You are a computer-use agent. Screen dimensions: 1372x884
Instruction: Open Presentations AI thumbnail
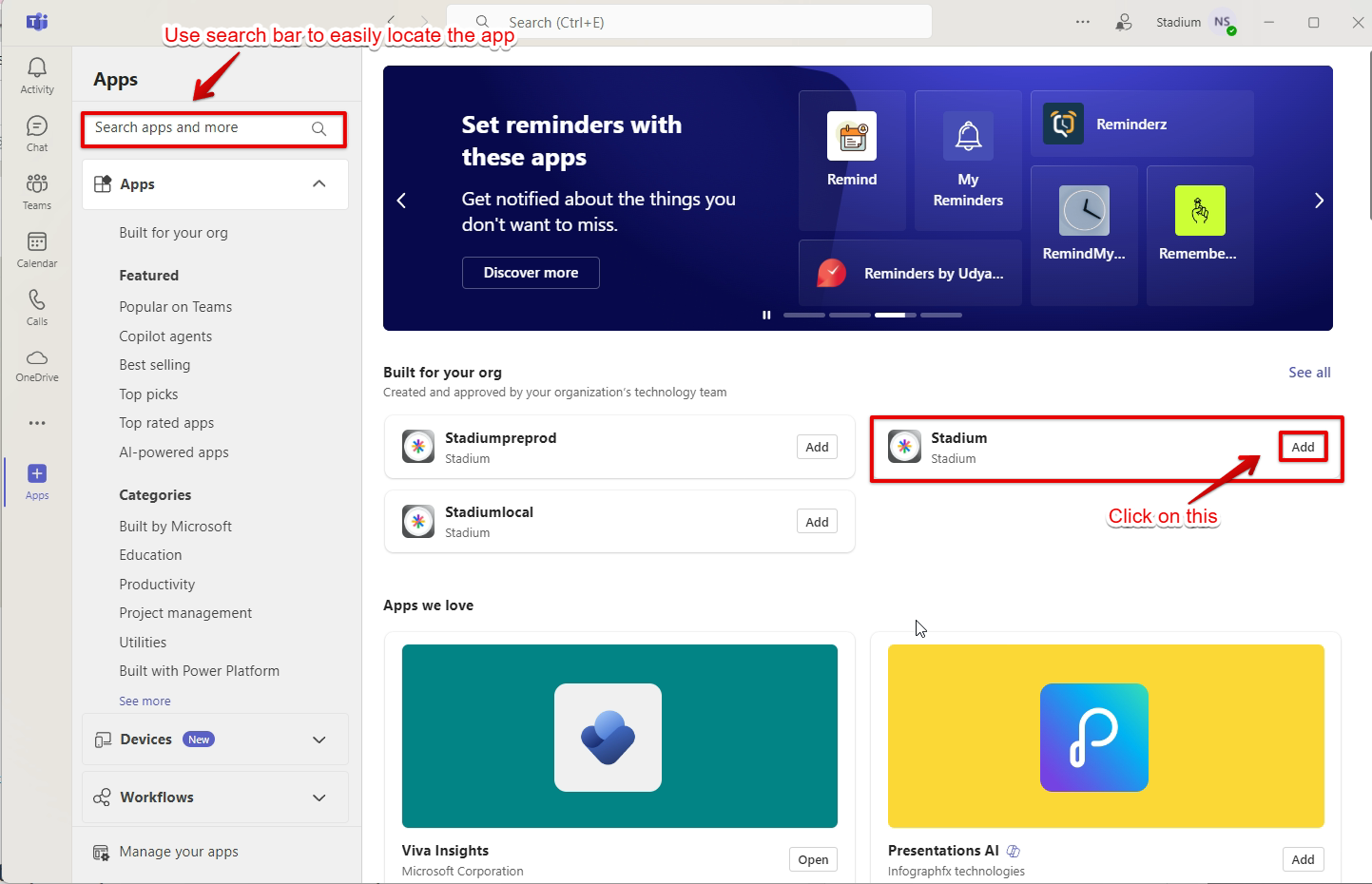coord(1106,736)
